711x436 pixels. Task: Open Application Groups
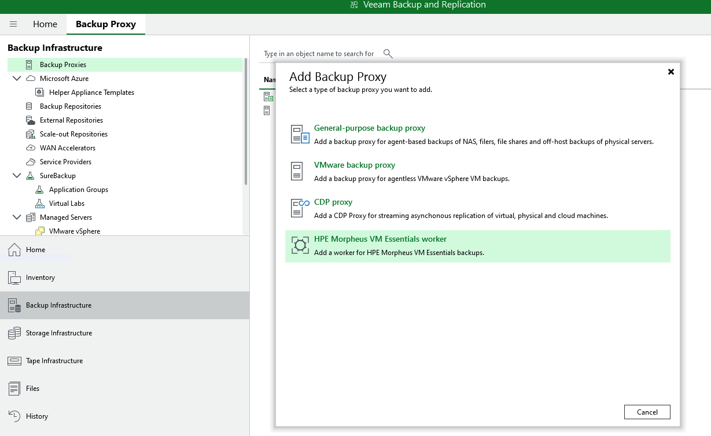79,190
